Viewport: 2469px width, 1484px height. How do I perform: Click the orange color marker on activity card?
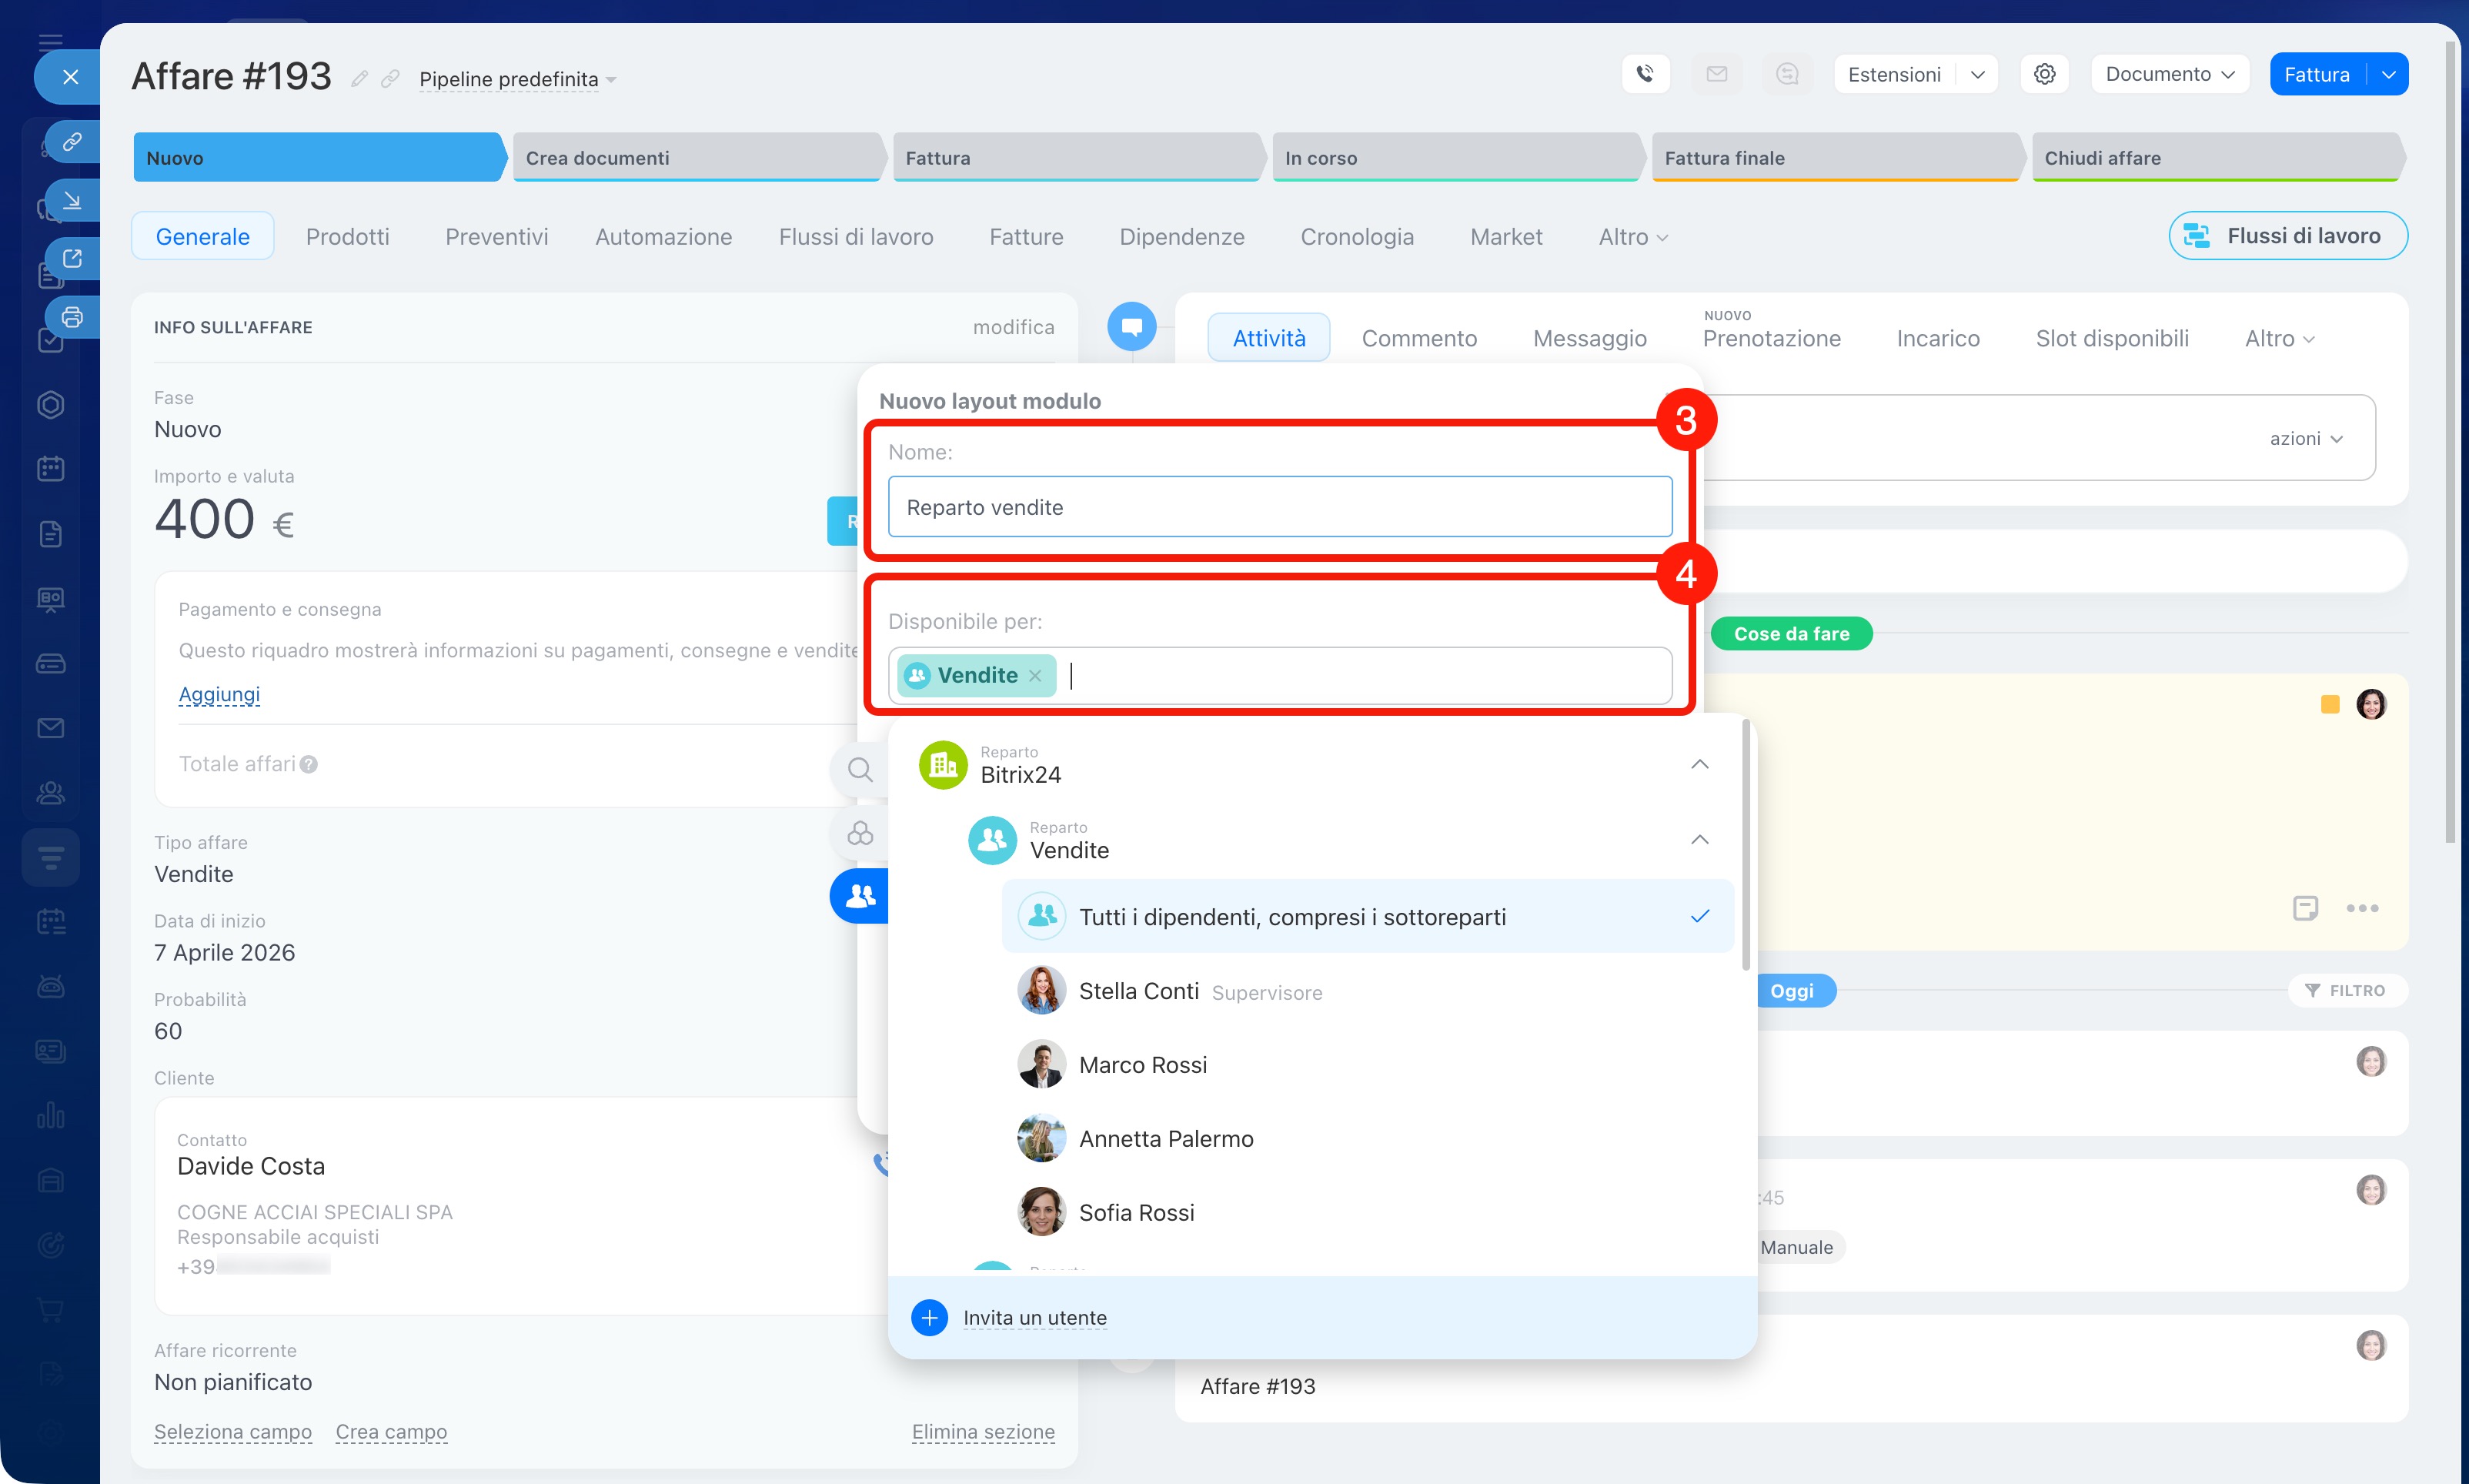click(x=2329, y=704)
